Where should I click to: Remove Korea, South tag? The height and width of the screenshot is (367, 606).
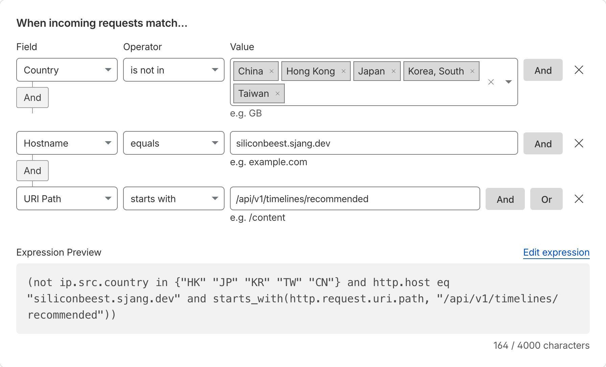coord(472,71)
